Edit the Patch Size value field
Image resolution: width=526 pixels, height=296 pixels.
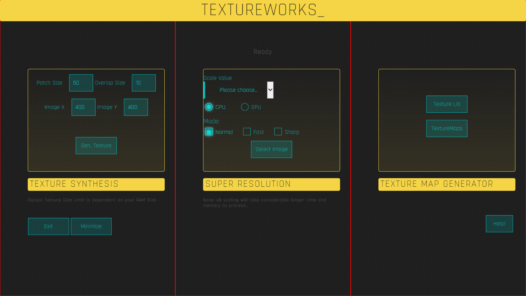point(81,83)
